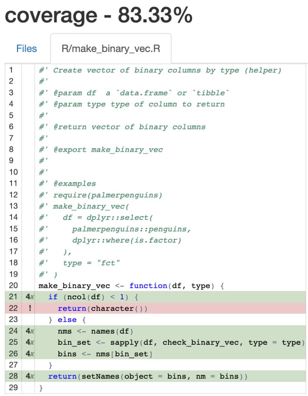Switch to the Files tab
The height and width of the screenshot is (396, 308).
pos(26,49)
